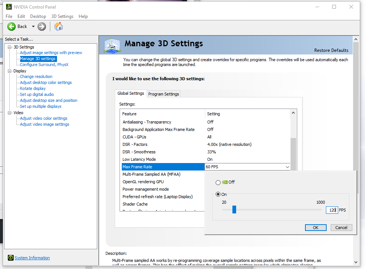Screen dimensions: 365x269
Task: Open the Desktop menu
Action: [x=38, y=16]
